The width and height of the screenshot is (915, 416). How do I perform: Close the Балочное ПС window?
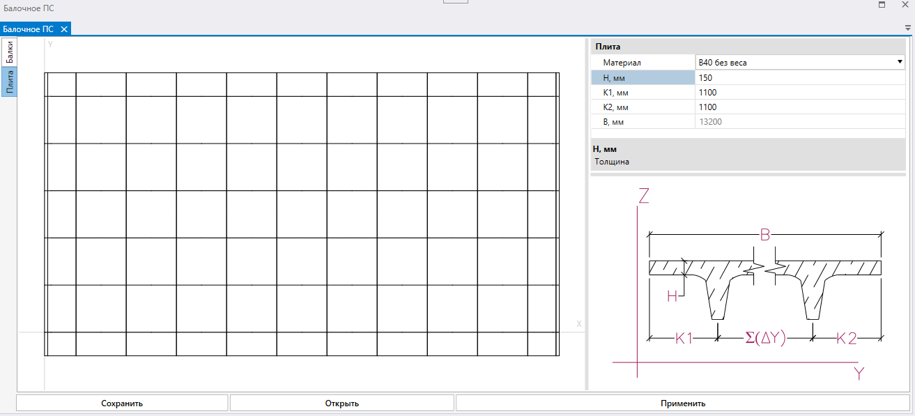tap(906, 5)
